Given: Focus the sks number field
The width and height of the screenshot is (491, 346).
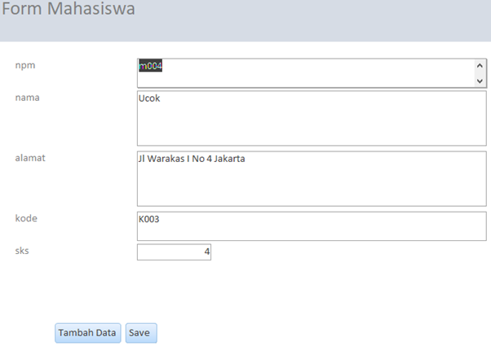Looking at the screenshot, I should [x=174, y=252].
